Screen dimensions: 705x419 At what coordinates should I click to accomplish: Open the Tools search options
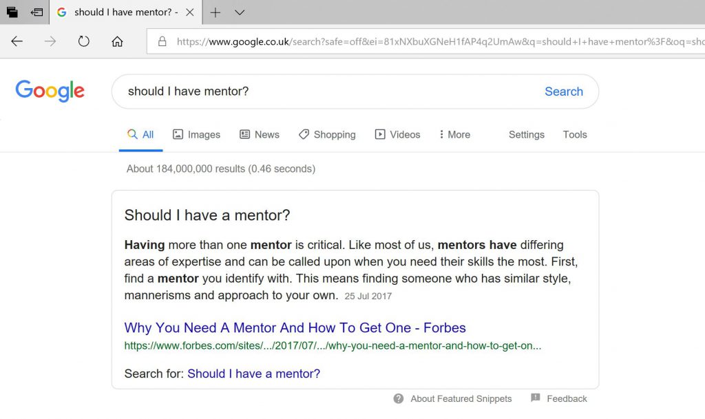[575, 135]
